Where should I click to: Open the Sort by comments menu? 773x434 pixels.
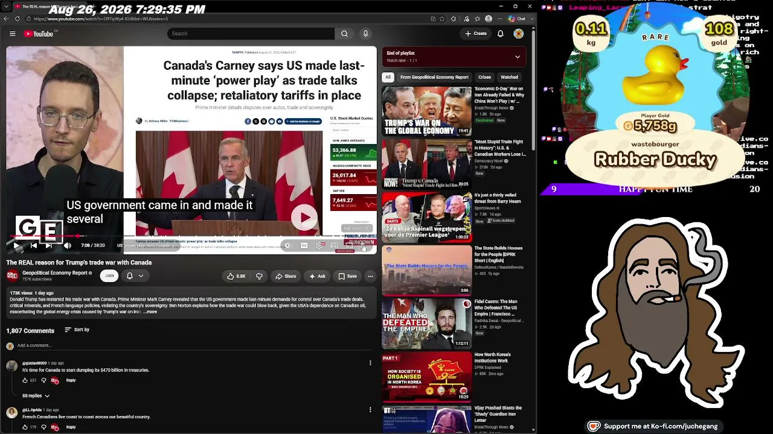coord(77,330)
